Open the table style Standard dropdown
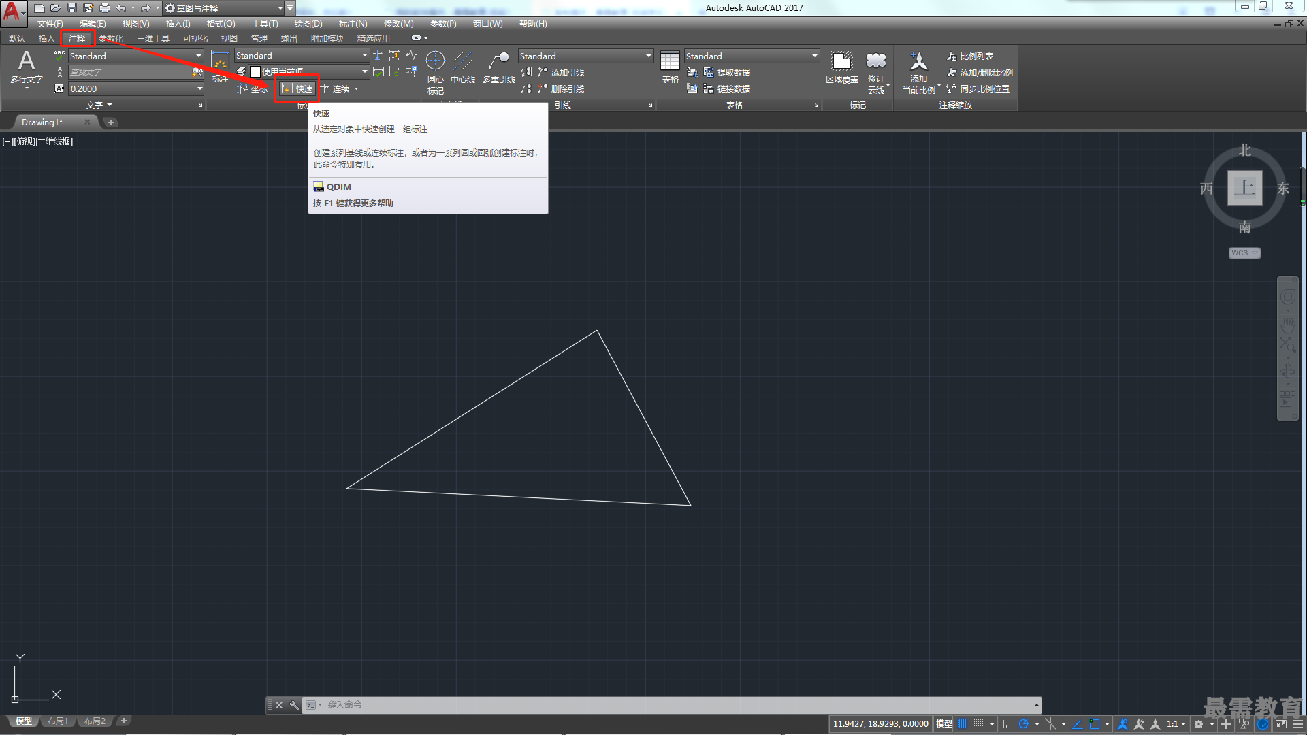 pos(752,56)
